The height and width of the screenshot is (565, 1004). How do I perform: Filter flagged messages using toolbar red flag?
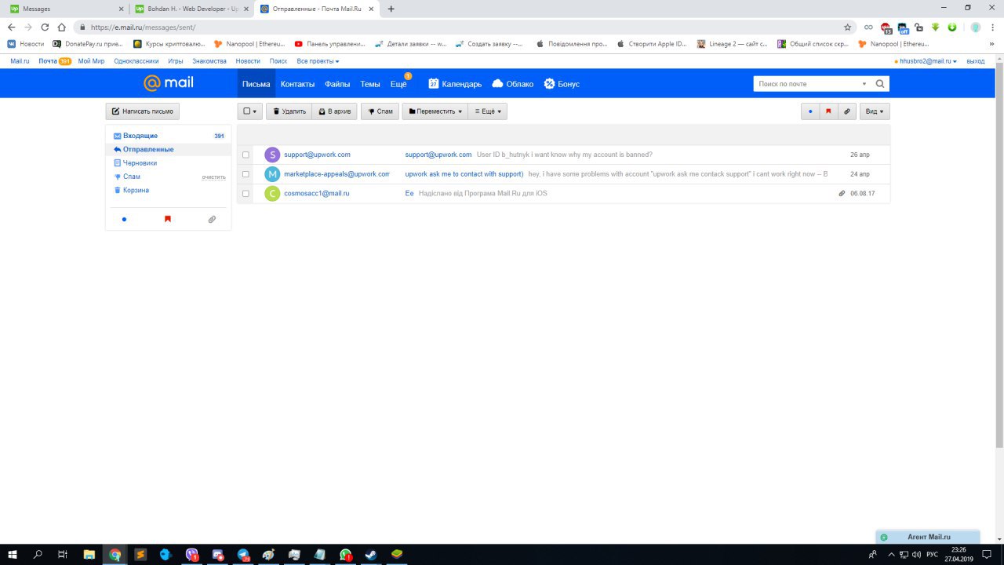pos(828,111)
